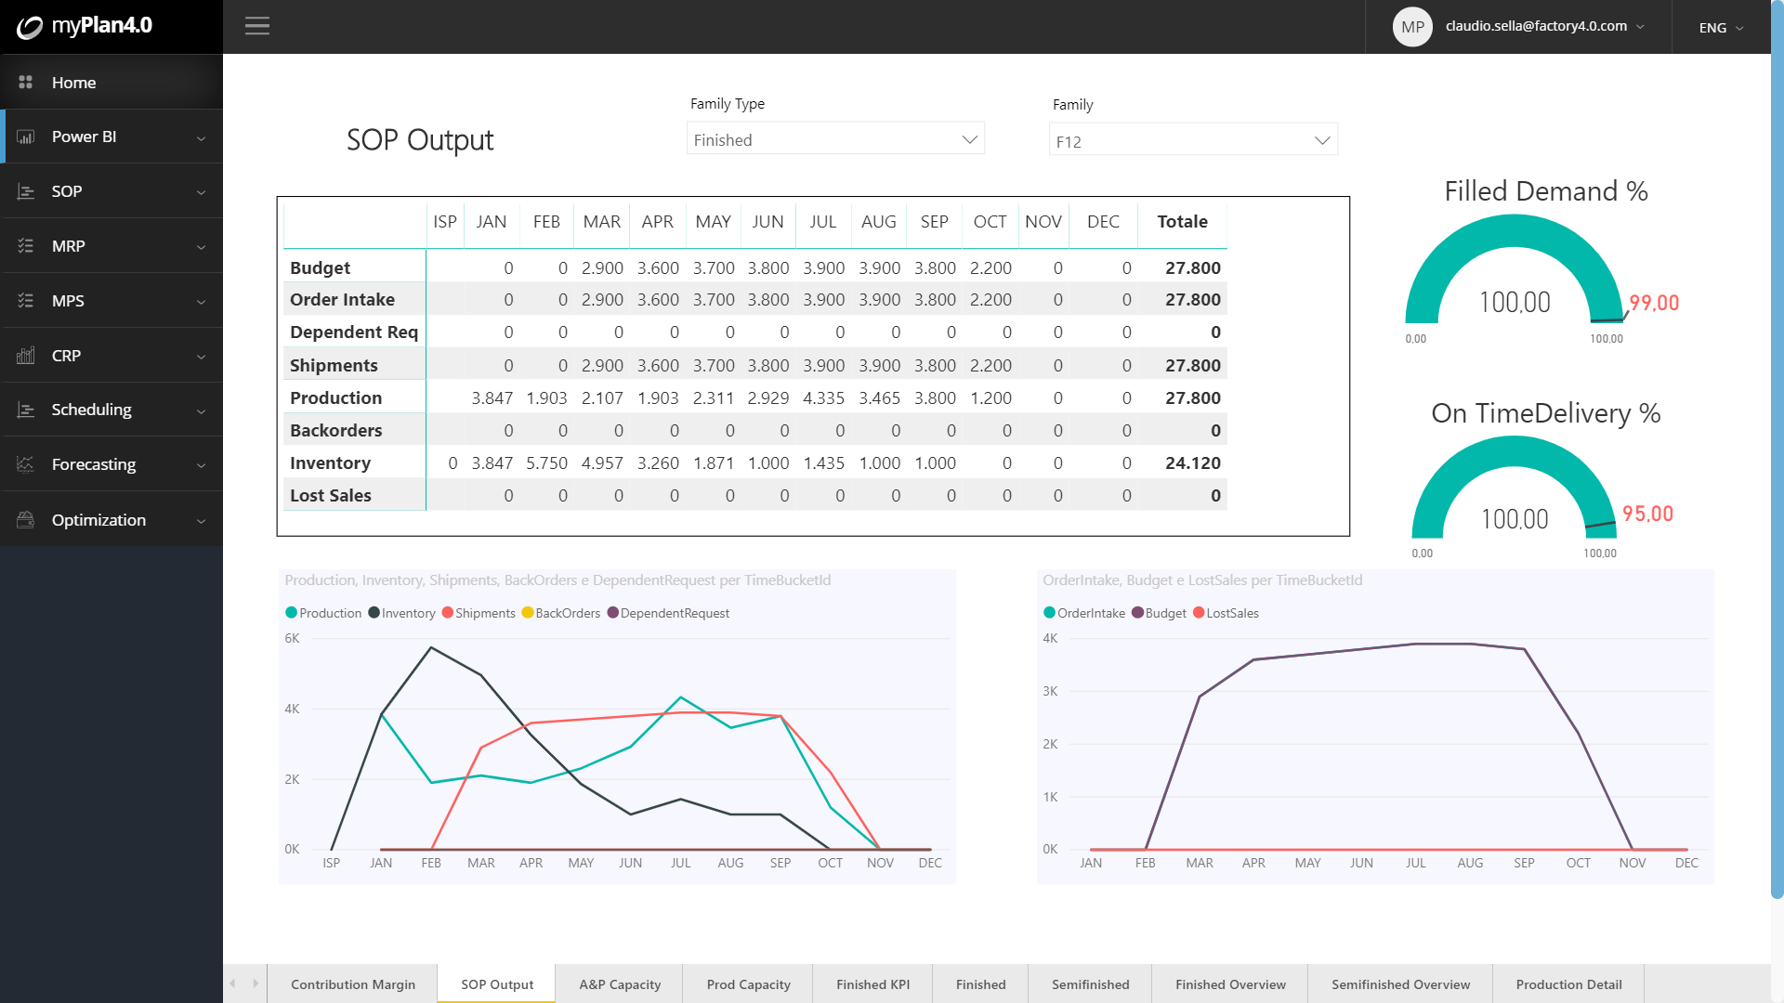Click the SOP sidebar icon
The width and height of the screenshot is (1784, 1003).
tap(26, 191)
